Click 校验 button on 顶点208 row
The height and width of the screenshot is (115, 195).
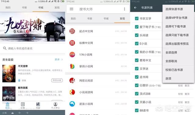click(x=180, y=94)
